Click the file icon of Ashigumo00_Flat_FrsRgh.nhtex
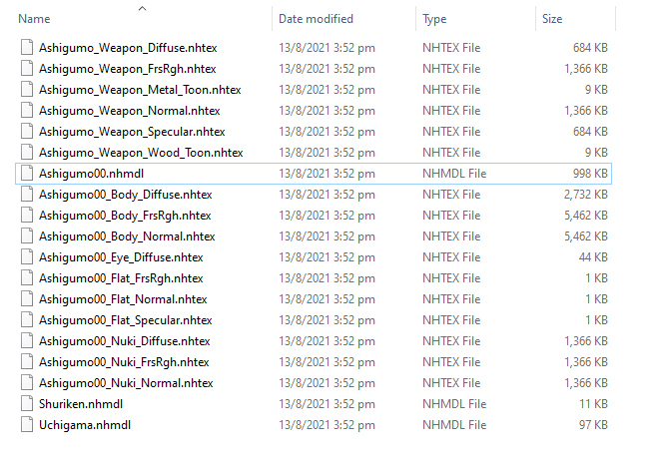 [x=27, y=278]
